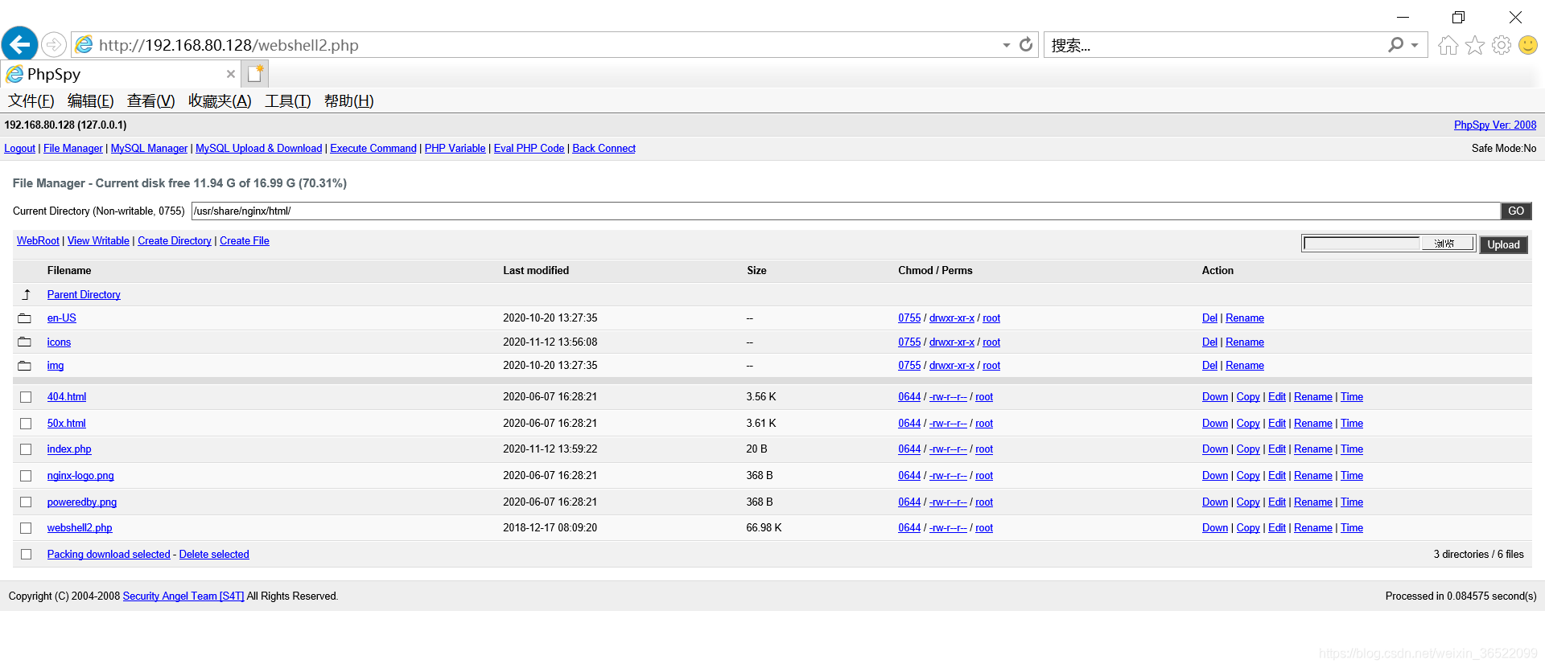1545x668 pixels.
Task: Click the IE page icon in address bar
Action: (x=84, y=45)
